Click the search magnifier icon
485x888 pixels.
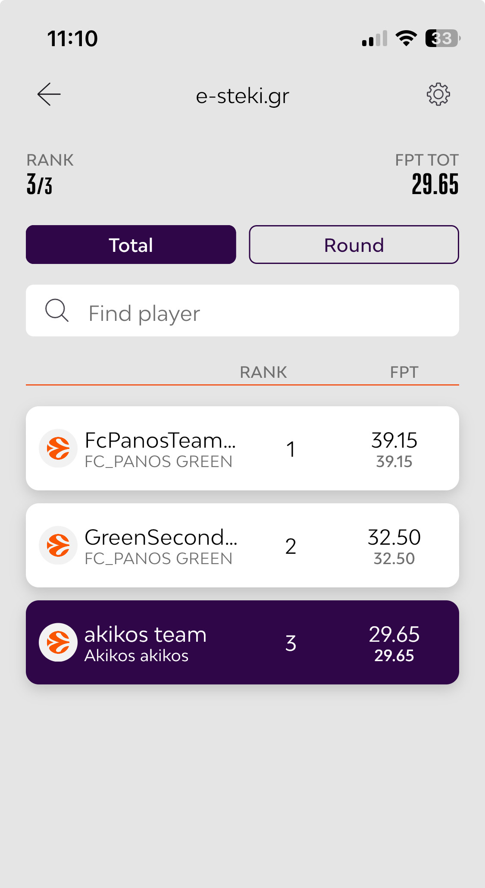(57, 311)
